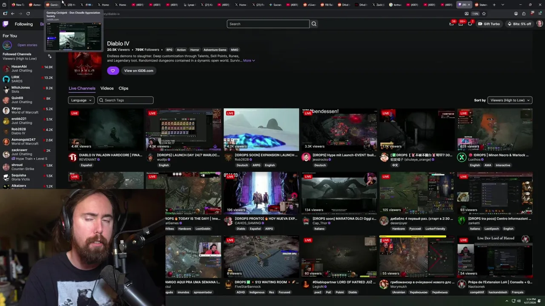Sort followed channels using the arrows icon

tap(49, 56)
